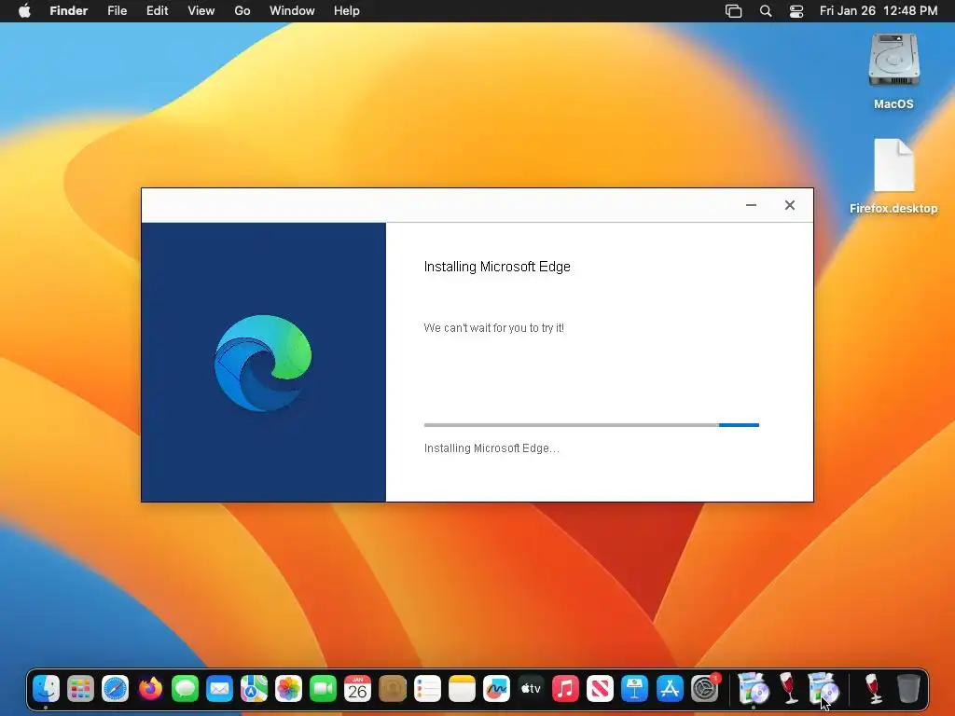Click the Edge installation progress bar
The height and width of the screenshot is (716, 955).
(x=591, y=425)
